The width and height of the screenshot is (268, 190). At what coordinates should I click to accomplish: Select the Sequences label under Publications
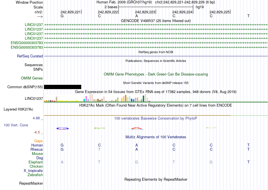pos(34,65)
